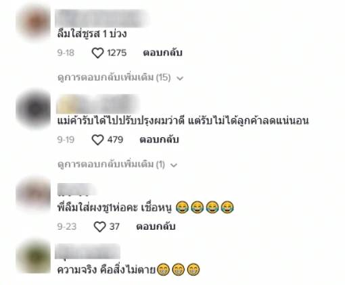Reply to the comment dated 9-18
Viewport: 345px width, 285px height.
click(x=162, y=53)
